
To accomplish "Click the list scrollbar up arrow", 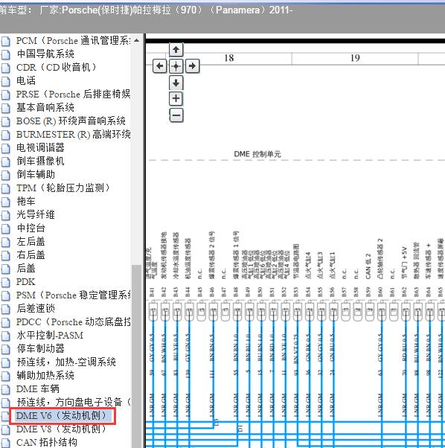I will click(137, 41).
